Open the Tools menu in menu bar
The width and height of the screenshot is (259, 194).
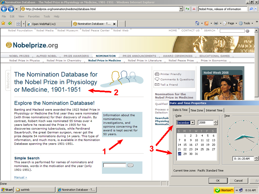click(47, 16)
